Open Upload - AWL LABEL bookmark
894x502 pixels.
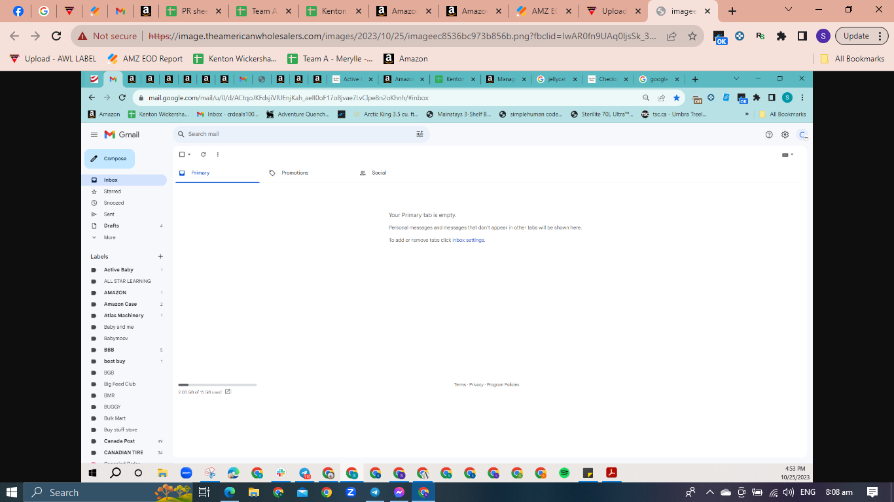[53, 59]
